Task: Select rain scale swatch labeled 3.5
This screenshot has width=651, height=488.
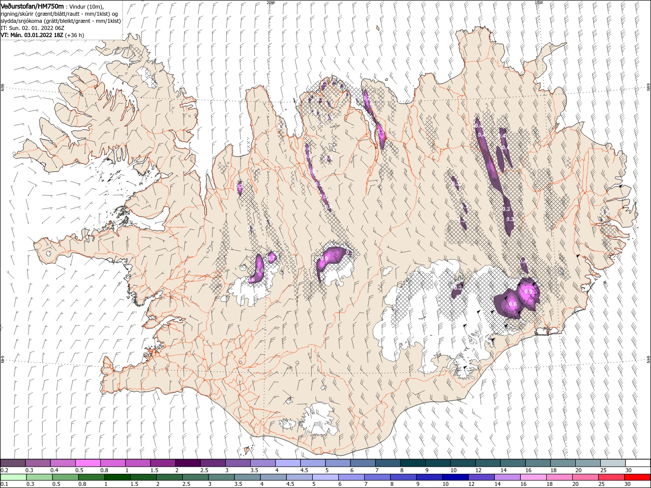Action: point(247,477)
